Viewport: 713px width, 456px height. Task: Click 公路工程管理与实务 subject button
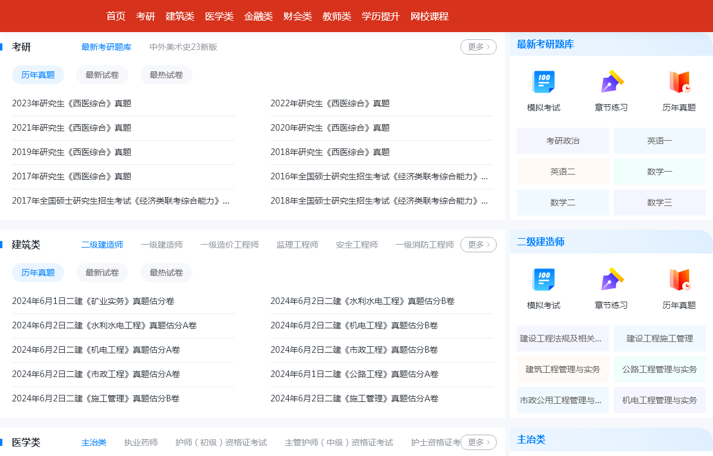tap(660, 369)
